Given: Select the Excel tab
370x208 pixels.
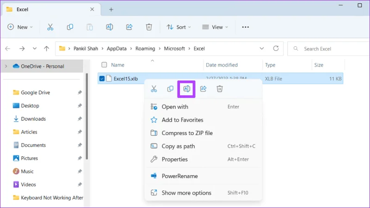Looking at the screenshot, I should [51, 9].
